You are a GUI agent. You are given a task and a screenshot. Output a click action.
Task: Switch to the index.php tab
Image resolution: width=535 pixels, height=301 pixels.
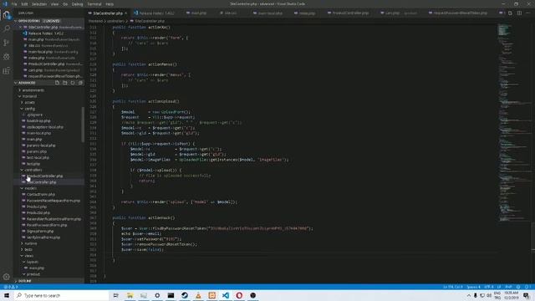pyautogui.click(x=305, y=13)
